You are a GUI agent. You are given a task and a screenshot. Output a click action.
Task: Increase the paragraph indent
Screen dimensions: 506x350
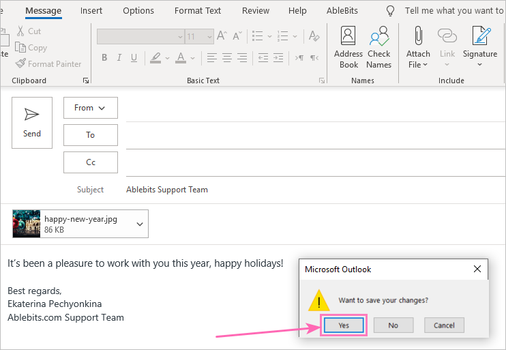point(278,58)
